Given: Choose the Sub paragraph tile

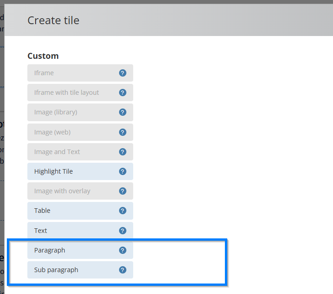Looking at the screenshot, I should tap(68, 270).
